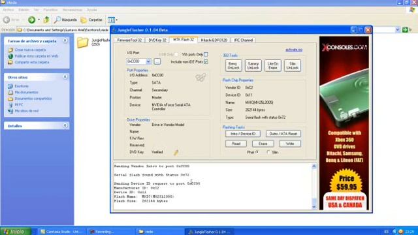This screenshot has height=235, width=418.
Task: Click the Compartir esta carpeta icon
Action: [10, 63]
